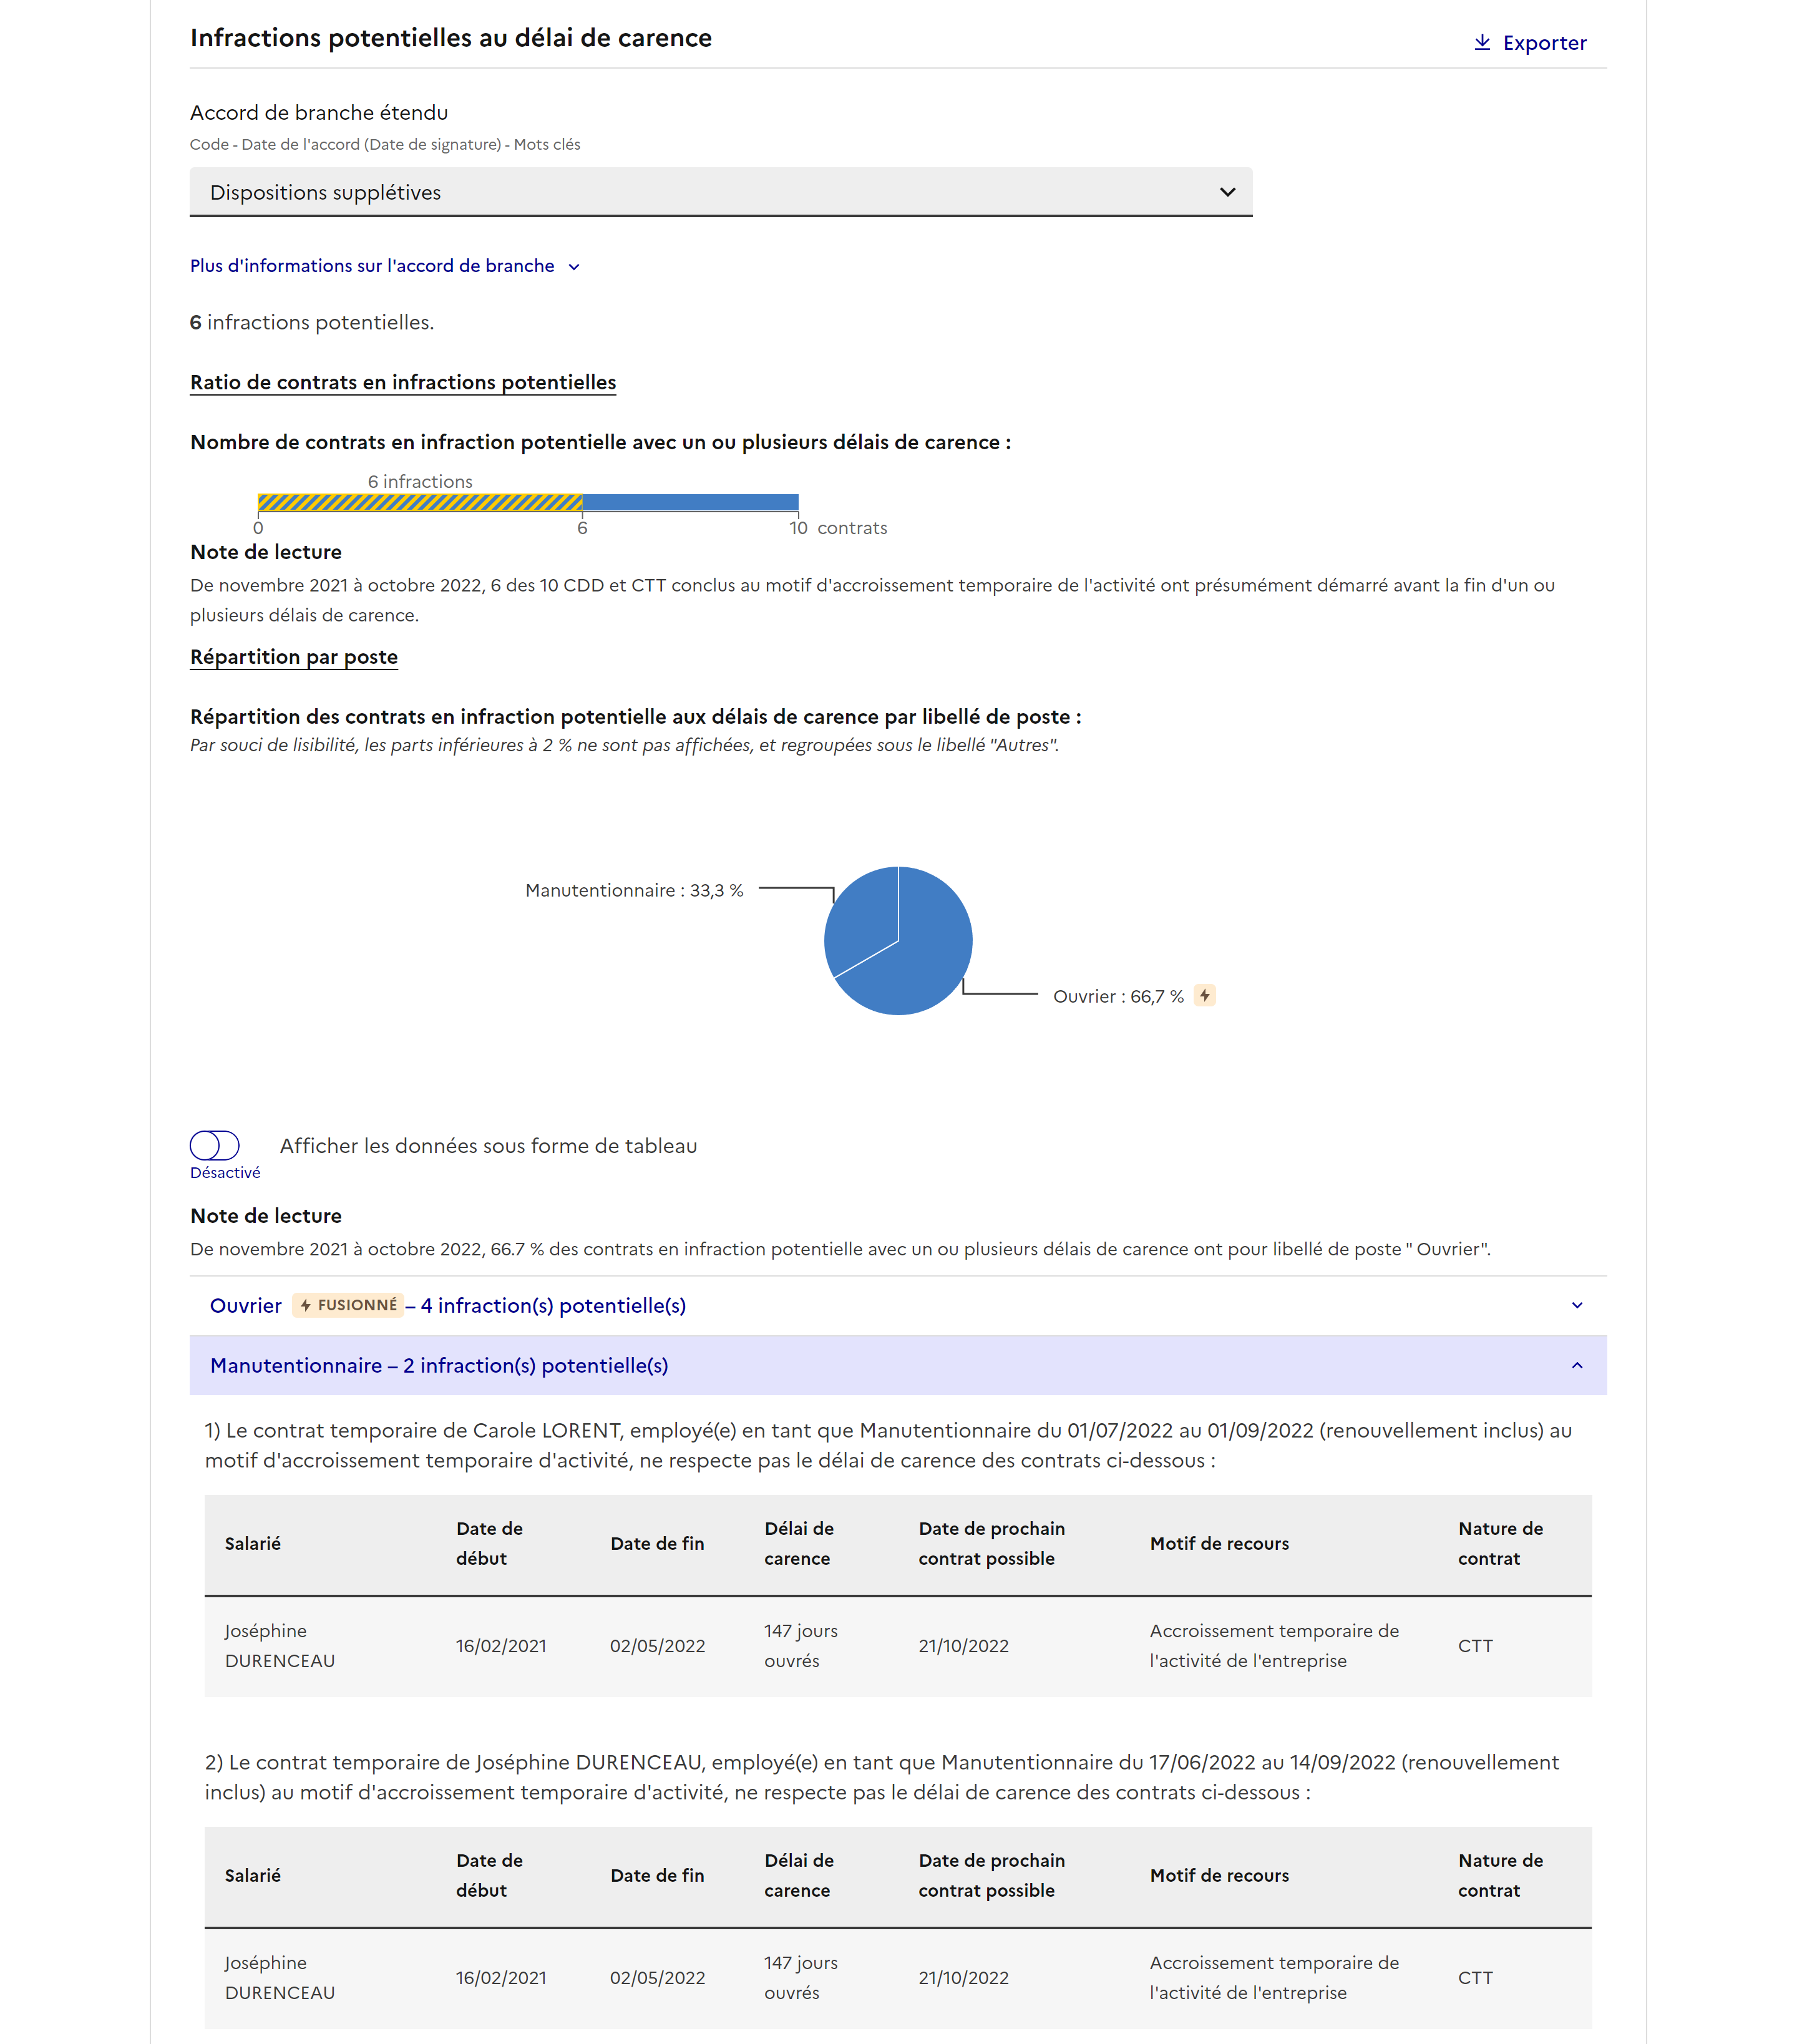Click the arrow in Dispositions supplétives select
Image resolution: width=1797 pixels, height=2044 pixels.
tap(1227, 192)
